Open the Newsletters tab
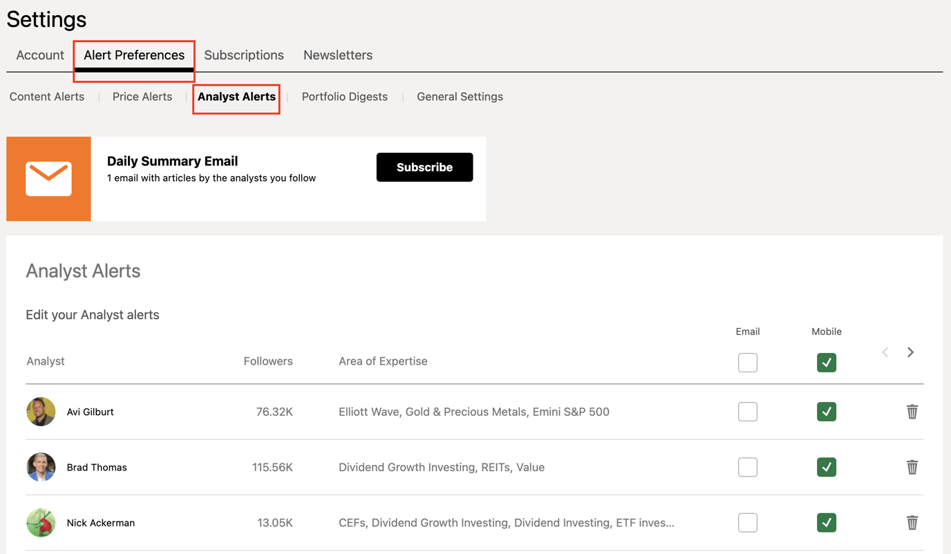Image resolution: width=951 pixels, height=554 pixels. point(338,55)
